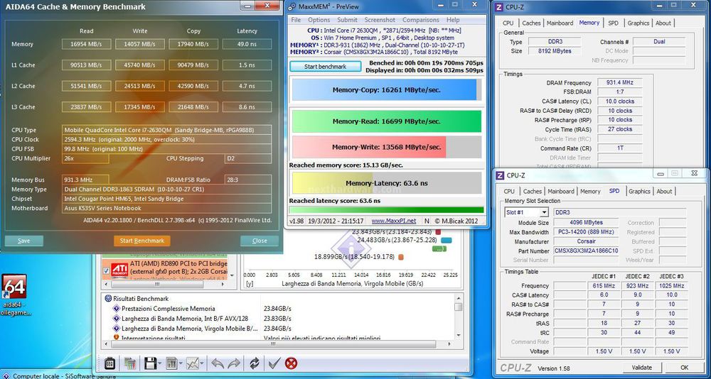The width and height of the screenshot is (711, 379).
Task: Click the diamond icon beside Int B/F AVX/128 row
Action: [x=116, y=319]
